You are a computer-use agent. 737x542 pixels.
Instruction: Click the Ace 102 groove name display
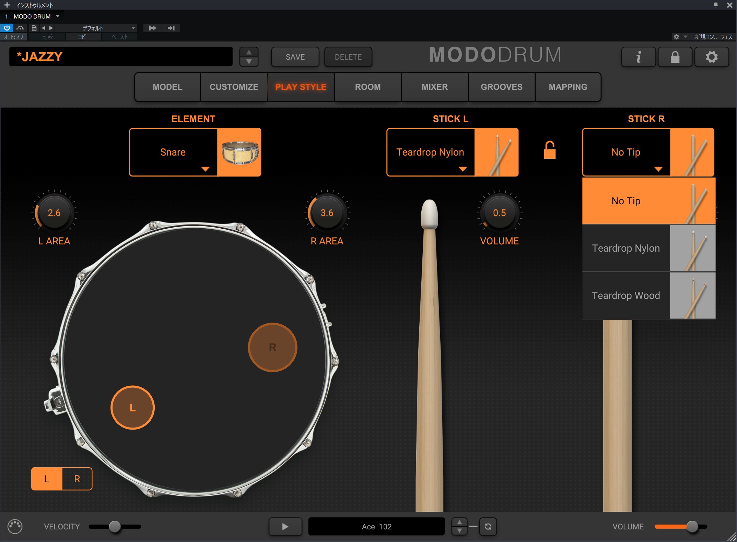377,527
